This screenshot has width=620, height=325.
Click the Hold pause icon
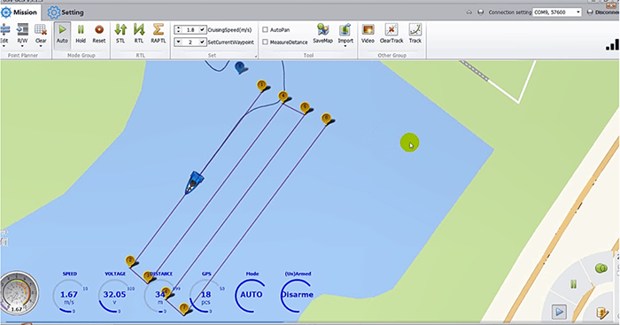pos(81,29)
